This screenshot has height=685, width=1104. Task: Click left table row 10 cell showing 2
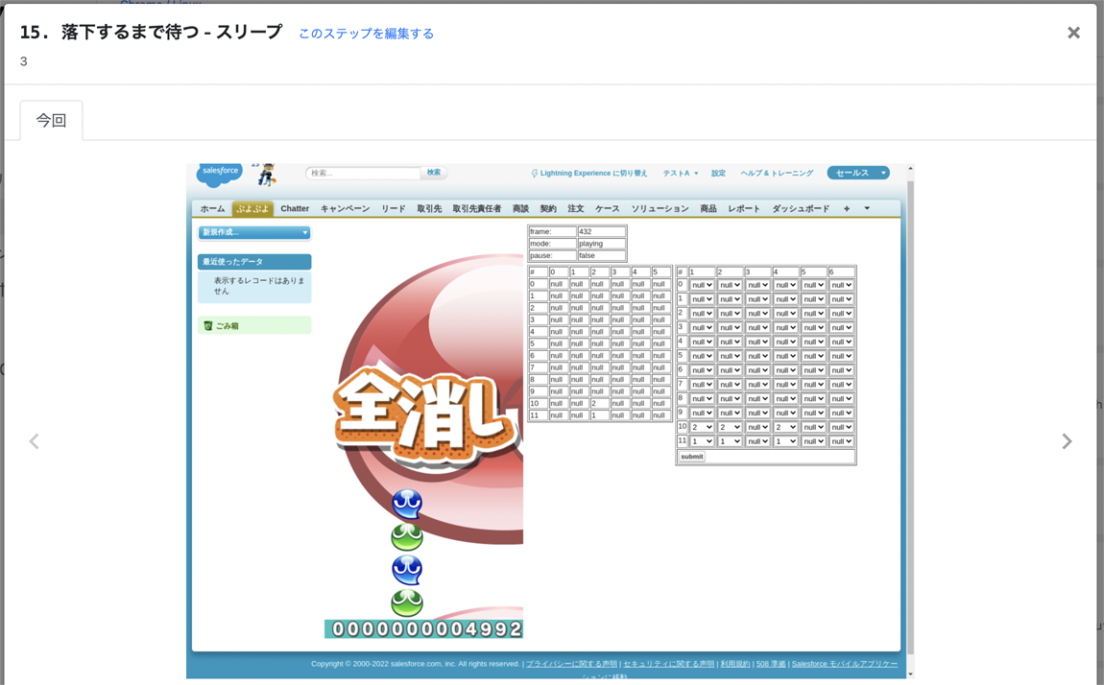coord(599,403)
